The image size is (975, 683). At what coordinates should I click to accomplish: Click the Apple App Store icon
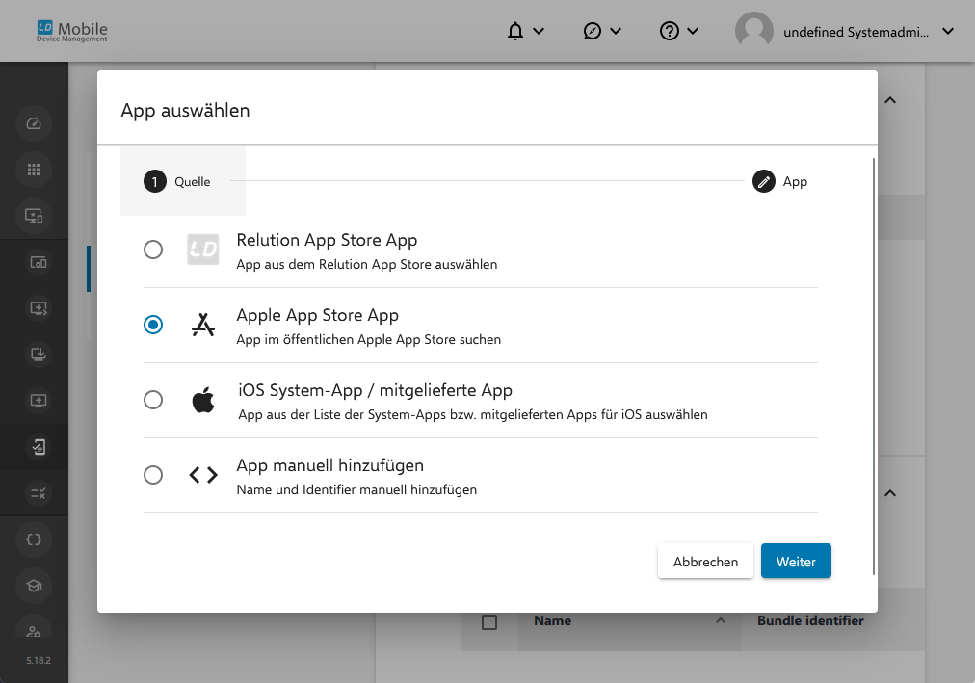point(202,325)
